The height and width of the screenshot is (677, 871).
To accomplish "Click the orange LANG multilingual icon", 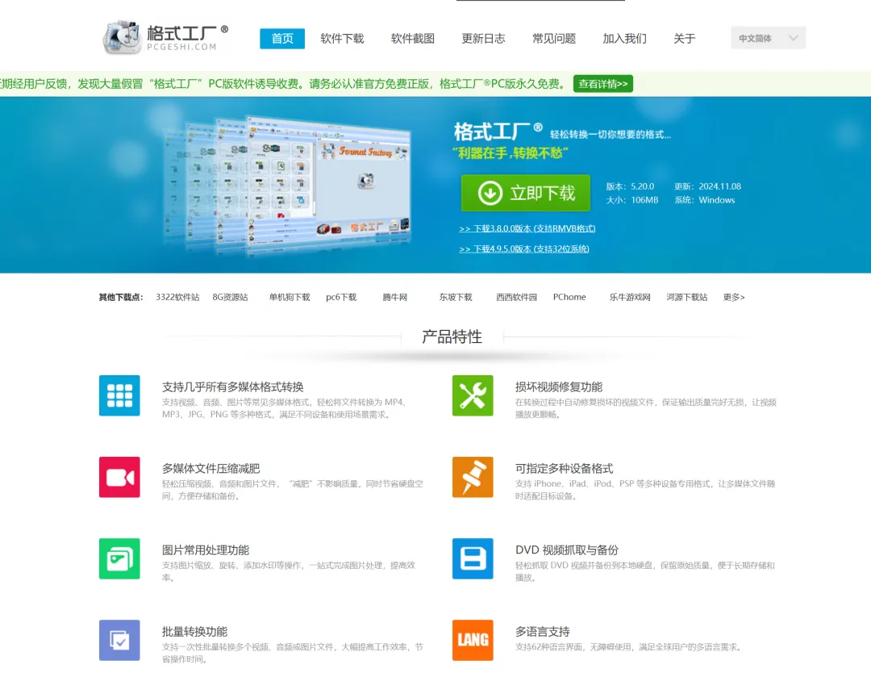I will coord(472,641).
